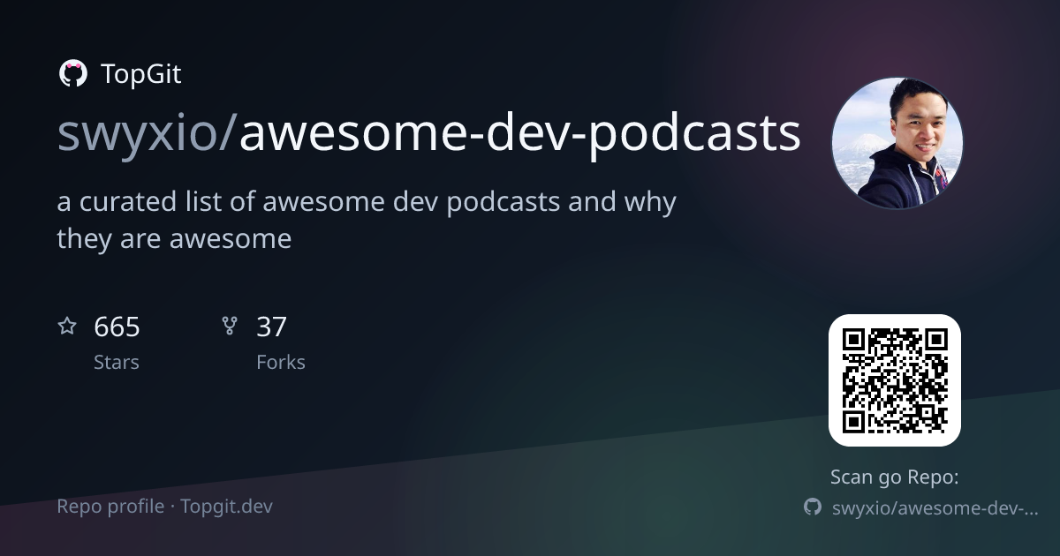Click the star icon beside 665

point(67,327)
